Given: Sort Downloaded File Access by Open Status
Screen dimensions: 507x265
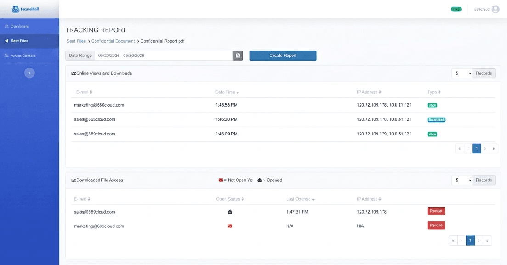Looking at the screenshot, I should 230,199.
